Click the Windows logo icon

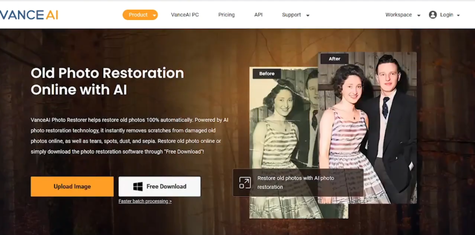click(x=138, y=186)
